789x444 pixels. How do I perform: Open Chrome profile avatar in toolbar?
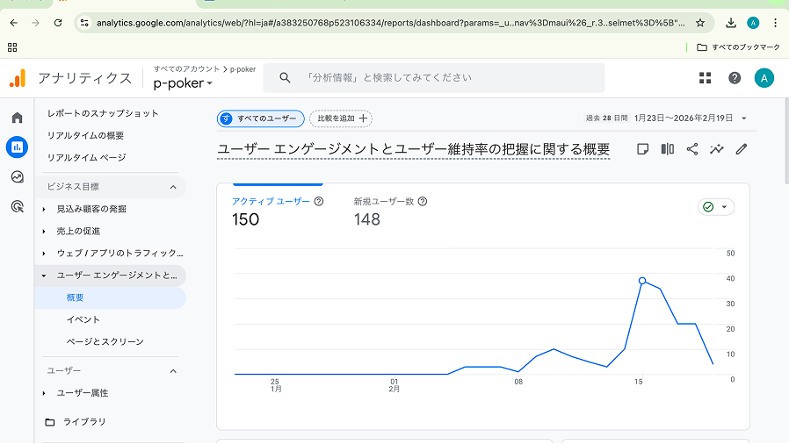[x=753, y=23]
